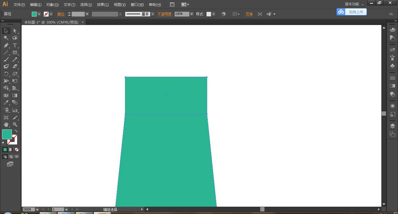This screenshot has width=398, height=214.
Task: Switch paint mode to Gradient
Action: coord(10,150)
